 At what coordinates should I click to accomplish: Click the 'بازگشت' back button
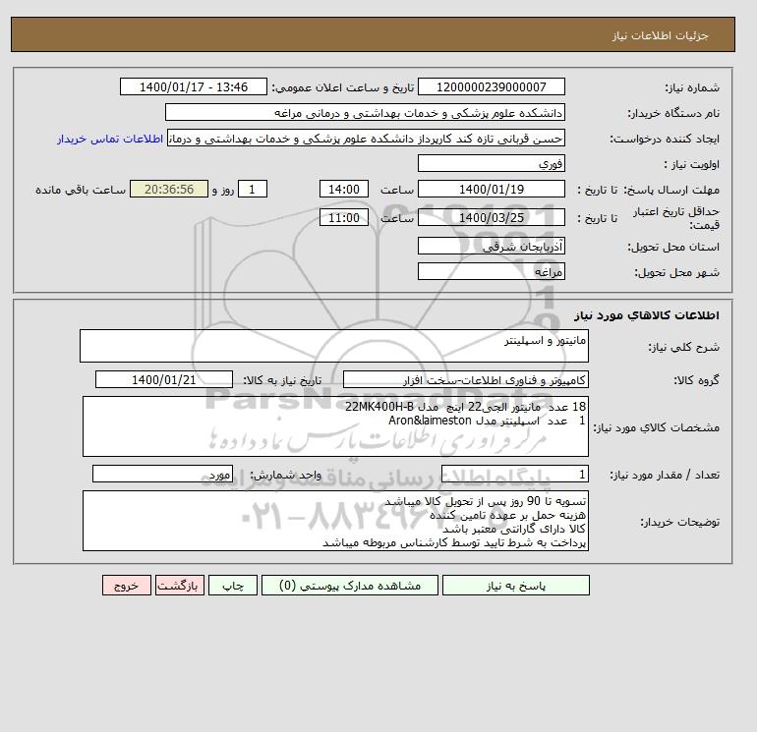coord(180,586)
